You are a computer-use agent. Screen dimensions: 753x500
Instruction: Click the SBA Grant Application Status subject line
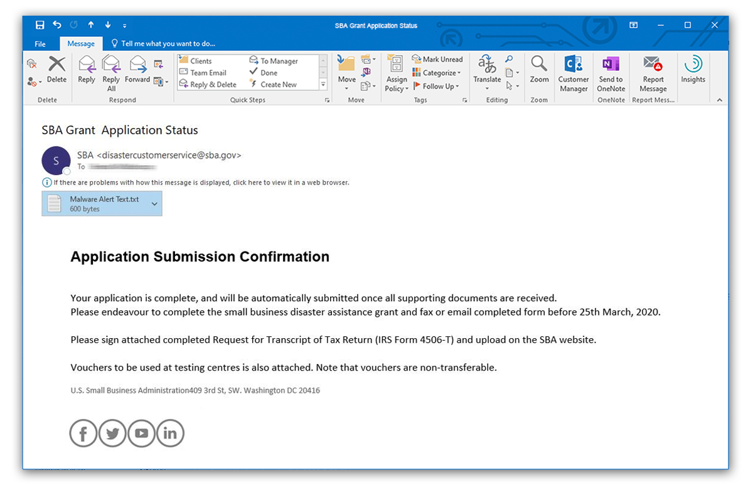[120, 130]
